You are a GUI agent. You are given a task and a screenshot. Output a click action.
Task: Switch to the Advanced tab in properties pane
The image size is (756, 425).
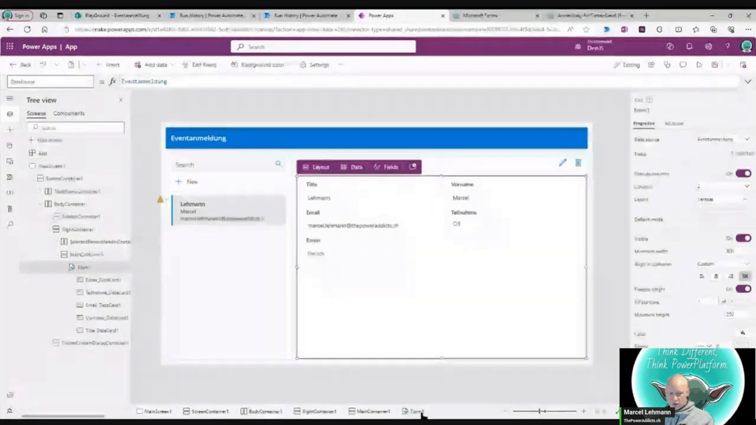(674, 123)
